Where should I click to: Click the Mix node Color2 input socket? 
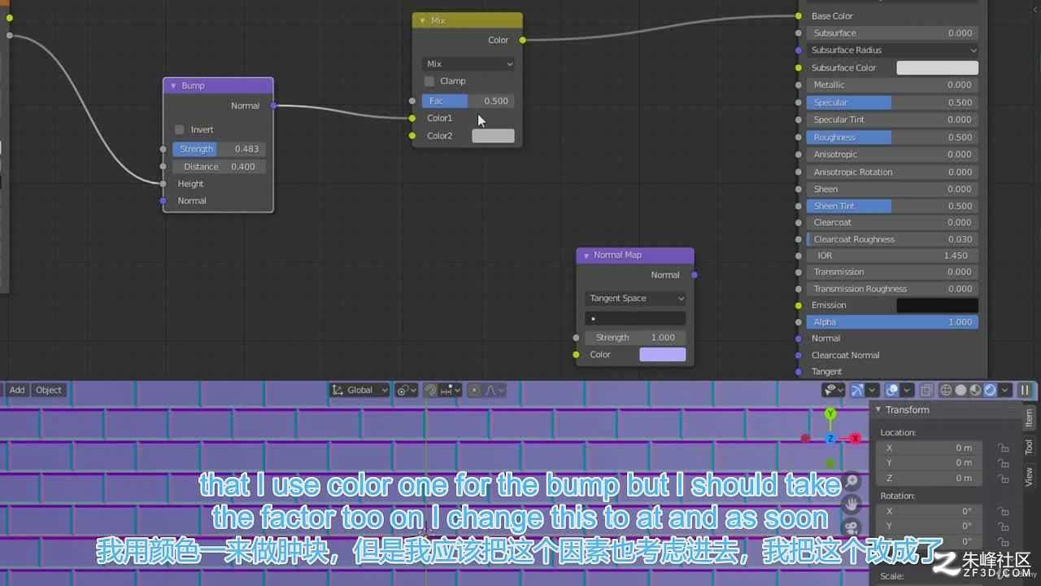[x=412, y=136]
